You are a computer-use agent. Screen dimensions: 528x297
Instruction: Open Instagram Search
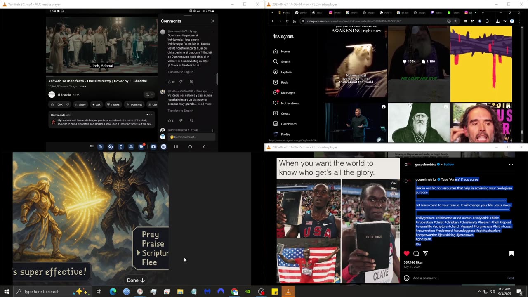282,61
